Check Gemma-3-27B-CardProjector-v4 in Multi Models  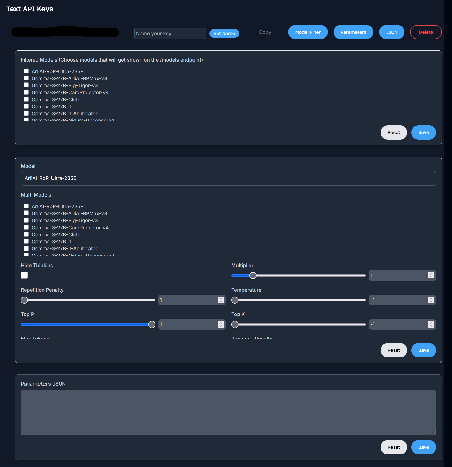click(26, 227)
